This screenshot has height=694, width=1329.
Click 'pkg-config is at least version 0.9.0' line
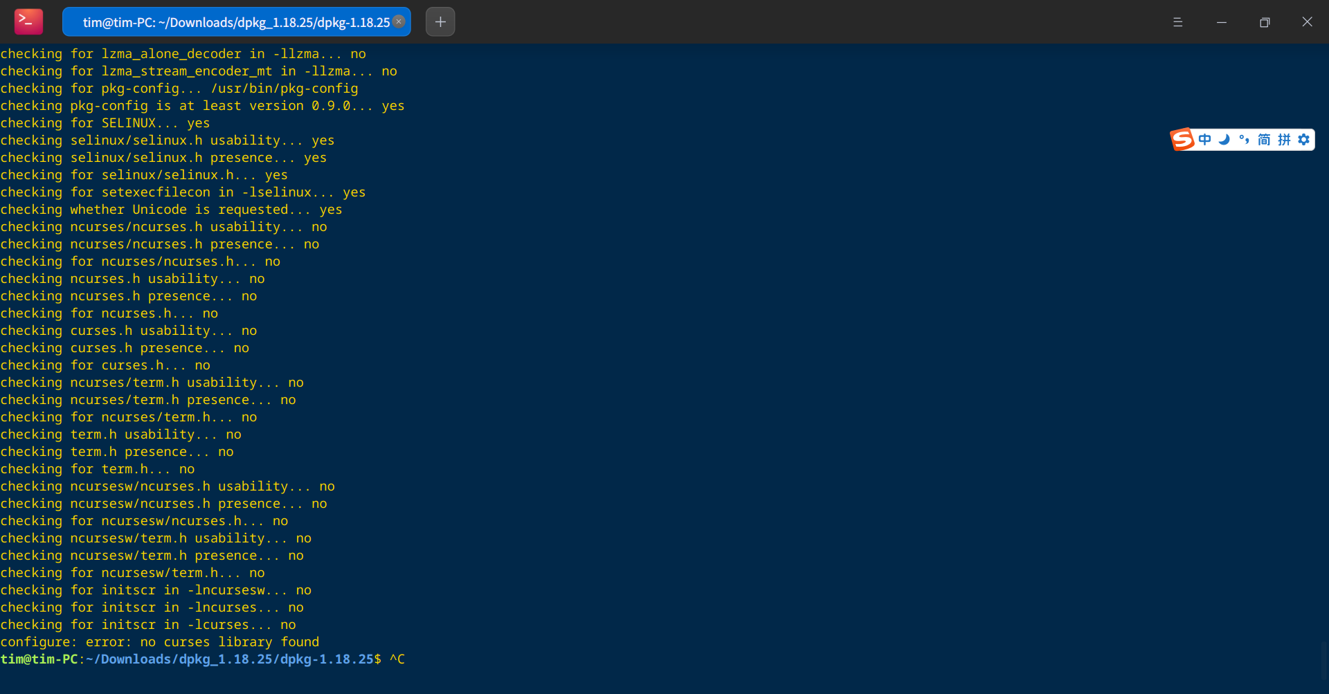coord(202,106)
